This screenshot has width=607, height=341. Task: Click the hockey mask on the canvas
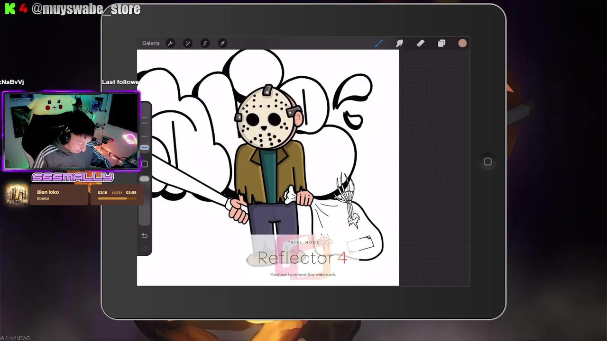(267, 117)
